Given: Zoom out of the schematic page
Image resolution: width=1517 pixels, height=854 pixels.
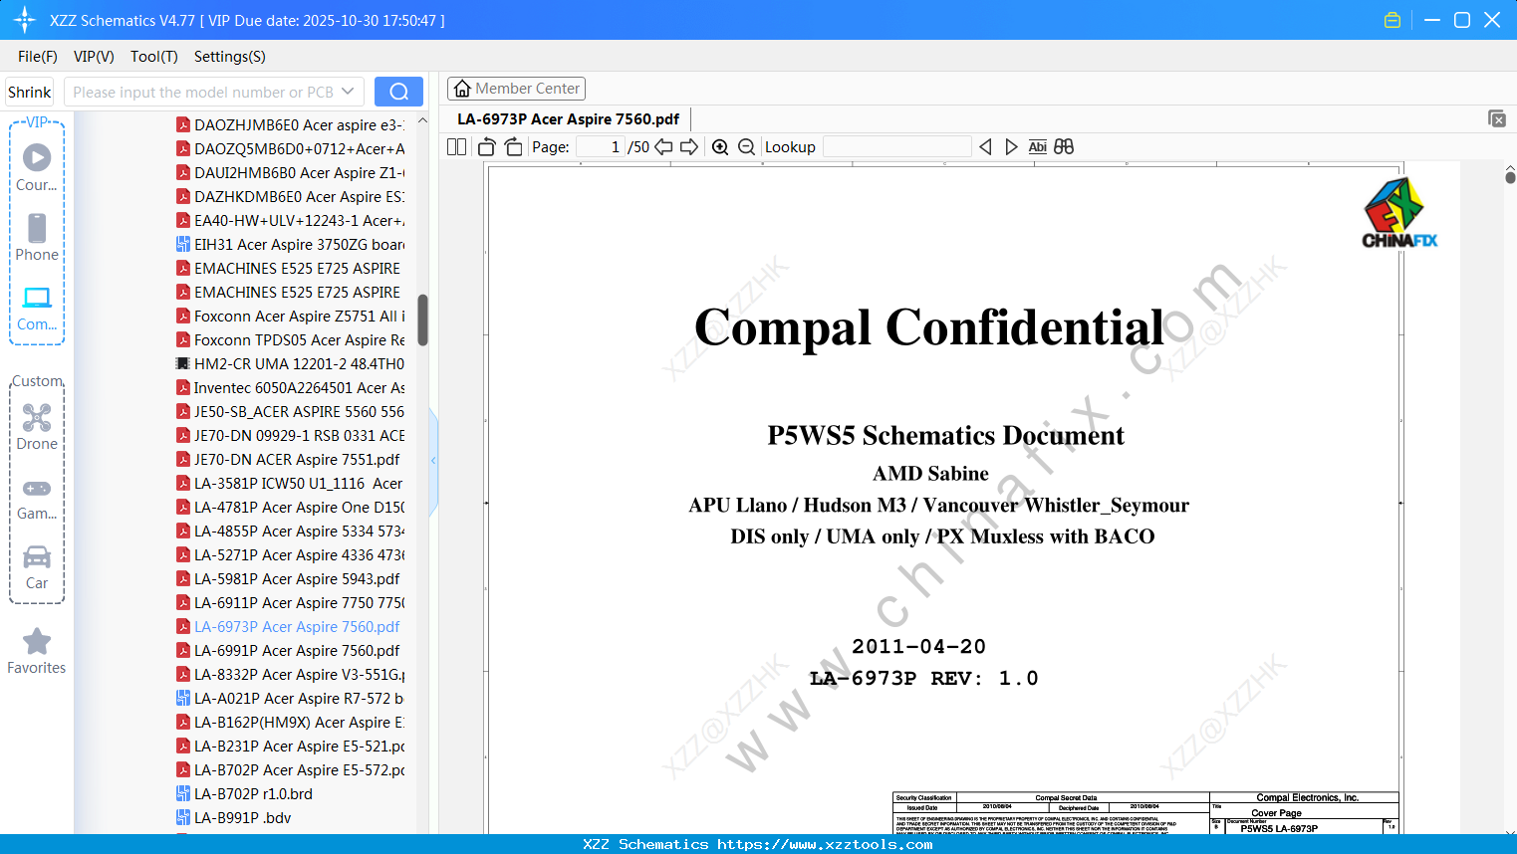Looking at the screenshot, I should (747, 147).
